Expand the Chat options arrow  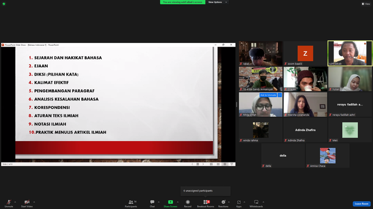pyautogui.click(x=159, y=202)
